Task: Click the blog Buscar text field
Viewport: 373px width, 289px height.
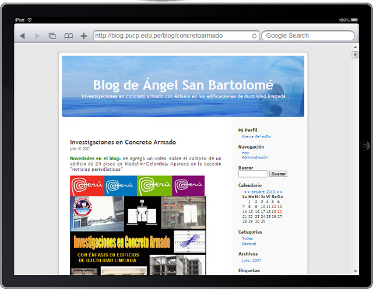Action: pos(253,174)
